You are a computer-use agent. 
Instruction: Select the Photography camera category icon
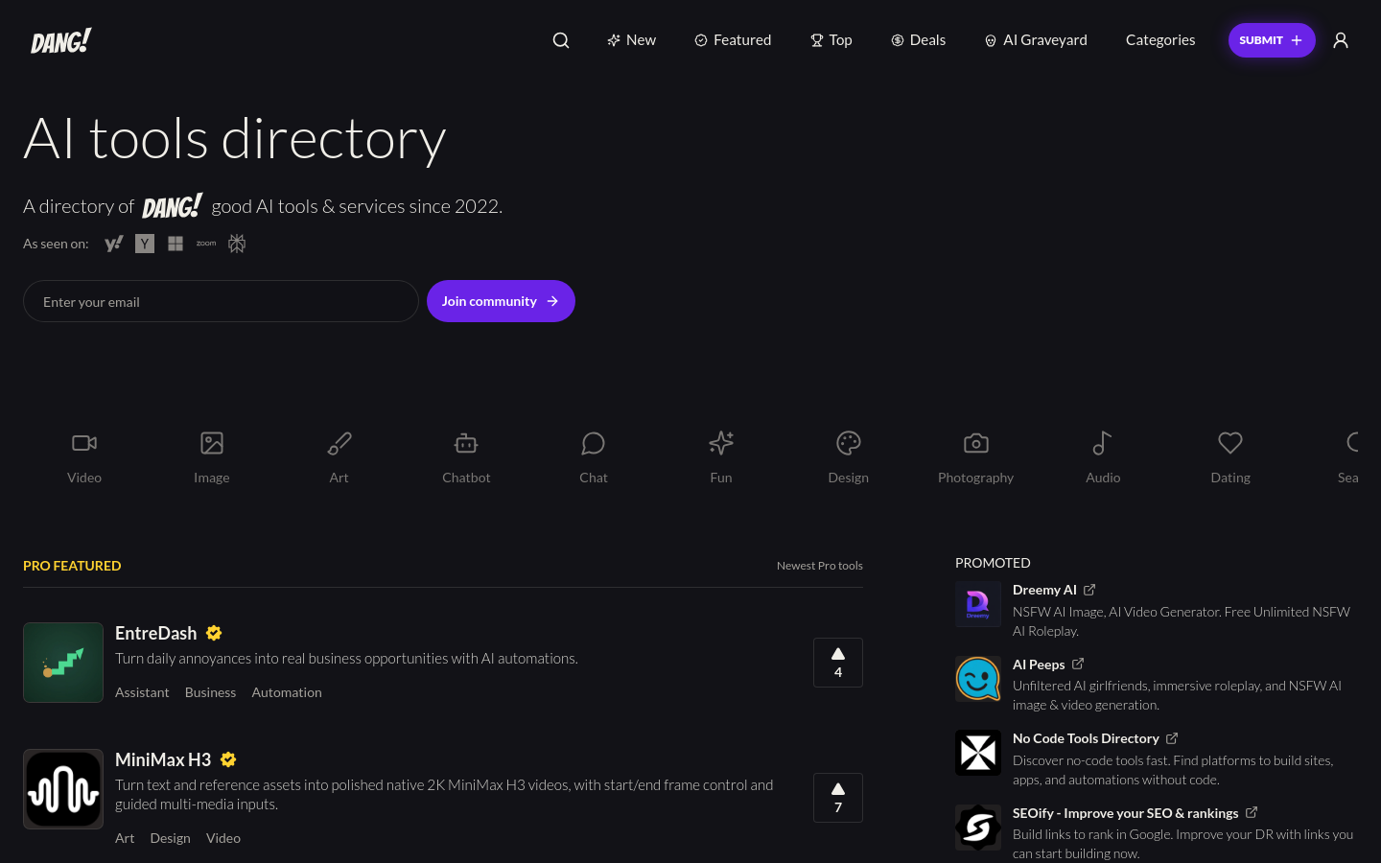pyautogui.click(x=976, y=443)
